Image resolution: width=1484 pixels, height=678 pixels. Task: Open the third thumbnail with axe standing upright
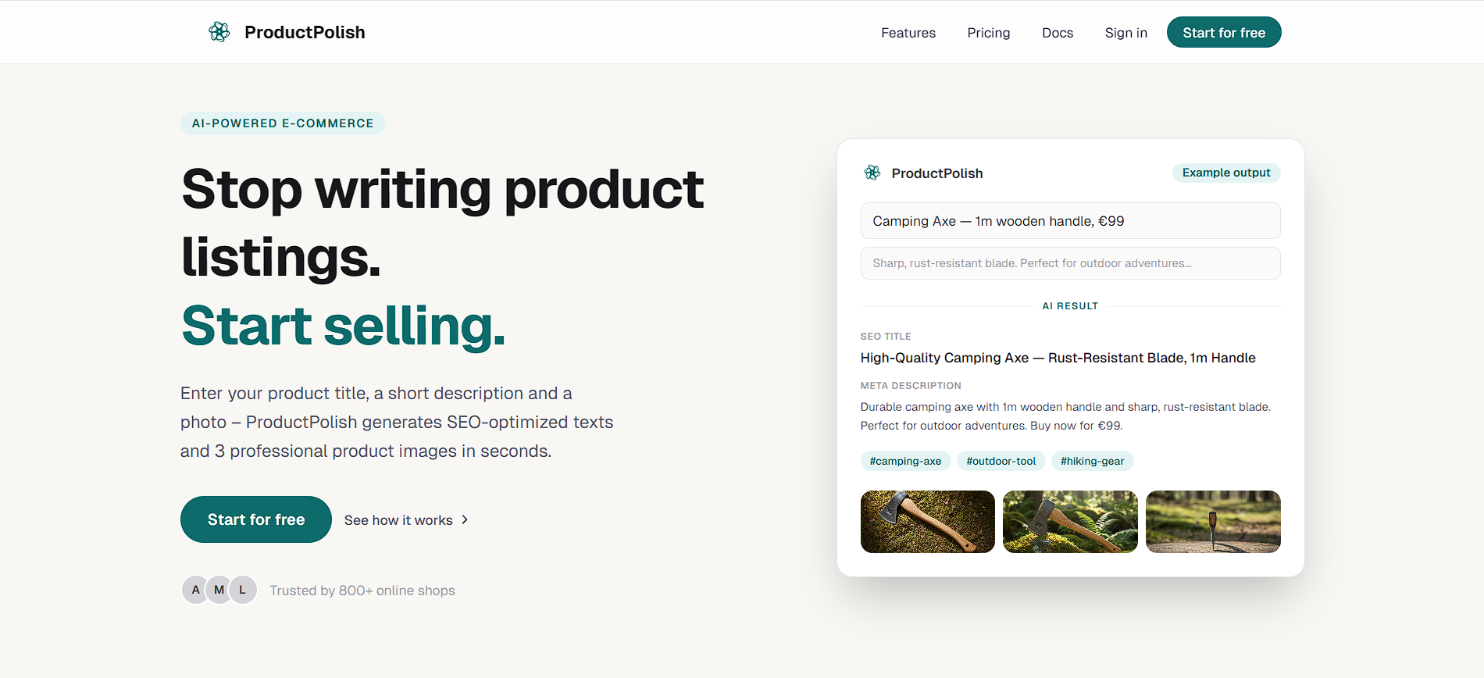pos(1213,522)
